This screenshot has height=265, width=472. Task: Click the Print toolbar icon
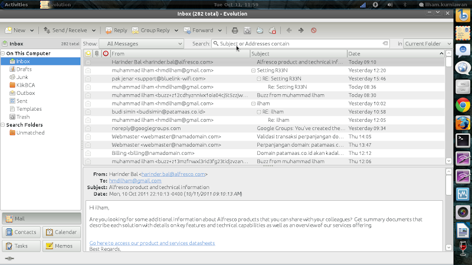pos(235,31)
